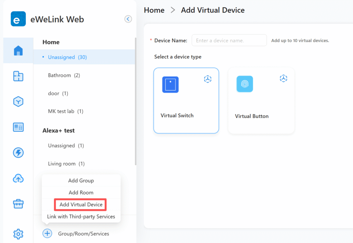The width and height of the screenshot is (353, 243).
Task: Focus the Device Name input field
Action: [229, 40]
